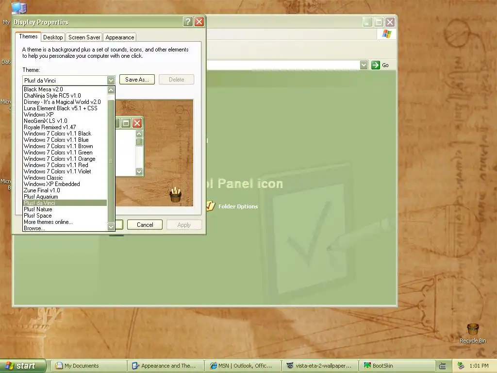Select Windows 7 Colors v1.1 Brown
This screenshot has height=373, width=497.
tap(65, 146)
